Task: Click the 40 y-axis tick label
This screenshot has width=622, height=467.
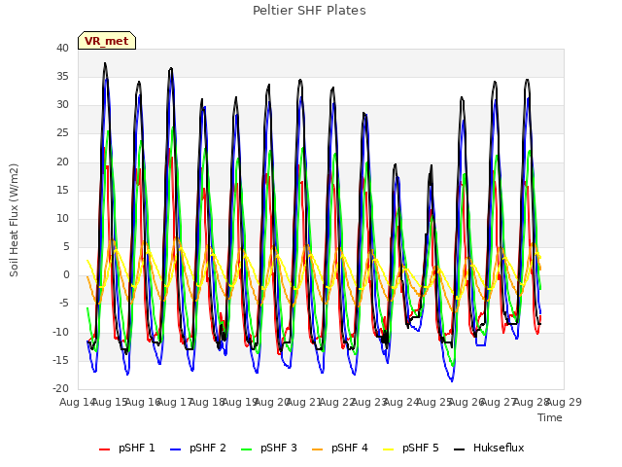Action: (62, 49)
